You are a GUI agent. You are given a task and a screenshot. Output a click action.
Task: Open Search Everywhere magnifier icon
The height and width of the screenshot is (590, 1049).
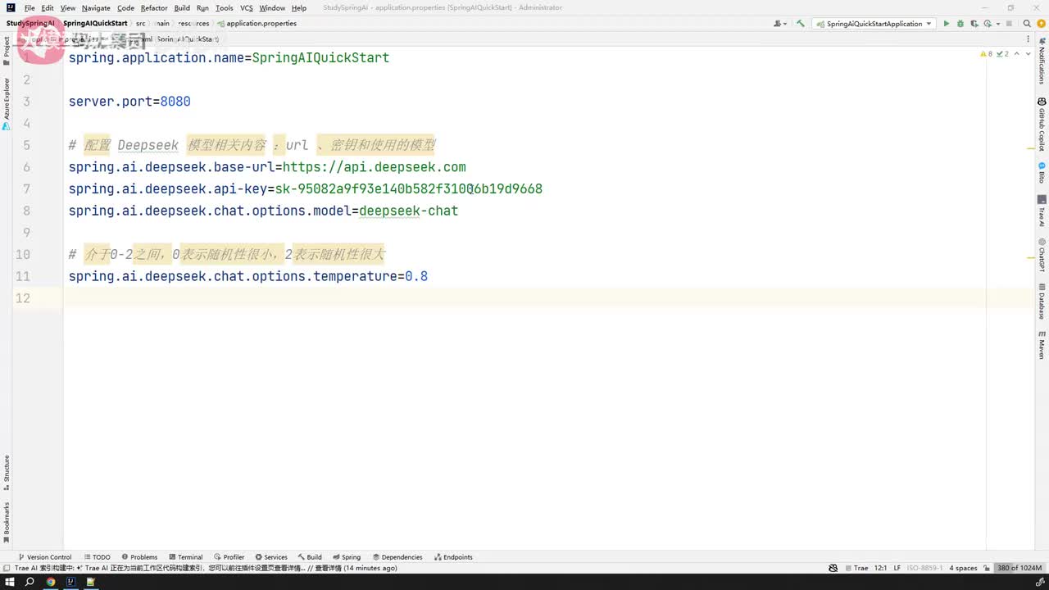tap(1029, 24)
